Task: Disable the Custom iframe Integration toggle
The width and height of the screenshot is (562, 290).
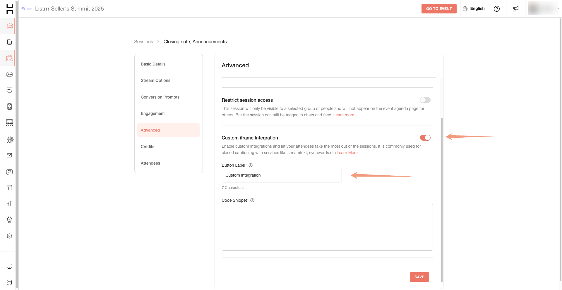Action: [x=425, y=138]
